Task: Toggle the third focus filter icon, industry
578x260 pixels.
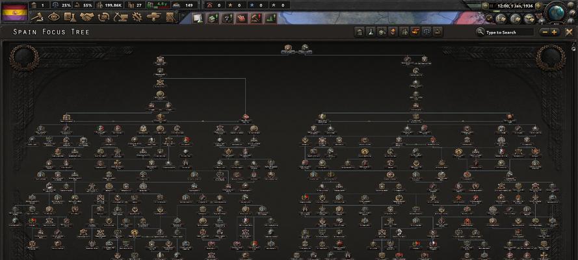Action: [382, 32]
